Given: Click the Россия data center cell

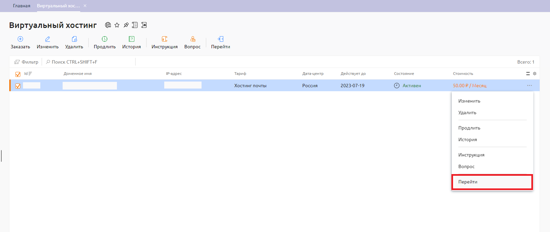Looking at the screenshot, I should coord(310,86).
